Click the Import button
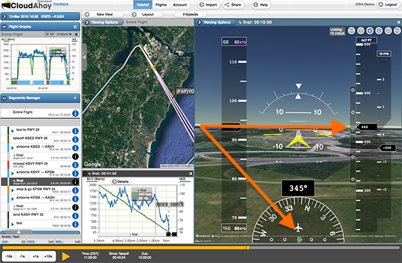The image size is (402, 263). click(208, 5)
